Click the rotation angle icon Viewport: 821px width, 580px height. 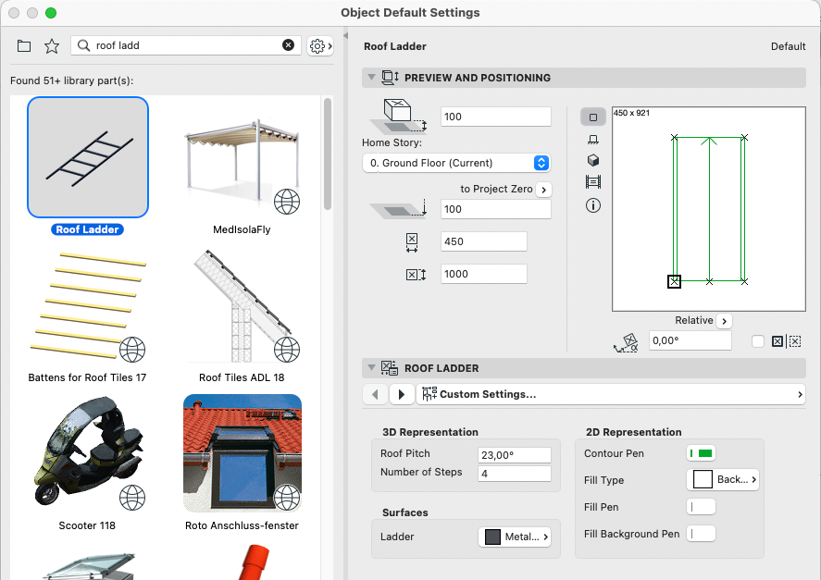pos(627,343)
